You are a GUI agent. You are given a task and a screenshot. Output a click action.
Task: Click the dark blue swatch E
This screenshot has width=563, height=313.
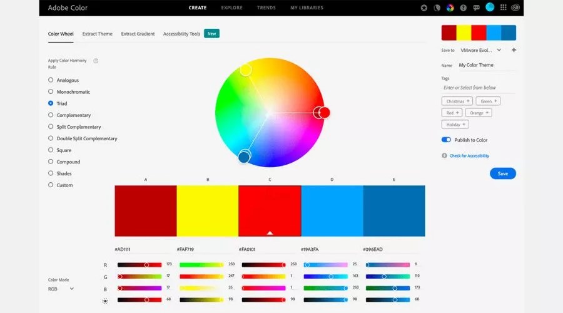coord(394,211)
